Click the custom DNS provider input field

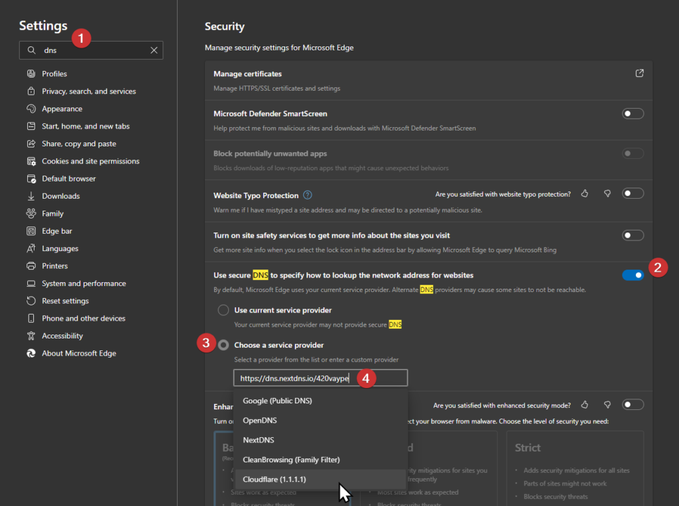point(320,378)
